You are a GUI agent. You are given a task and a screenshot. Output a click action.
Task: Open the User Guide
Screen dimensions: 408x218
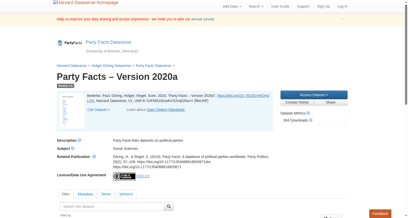tap(280, 6)
